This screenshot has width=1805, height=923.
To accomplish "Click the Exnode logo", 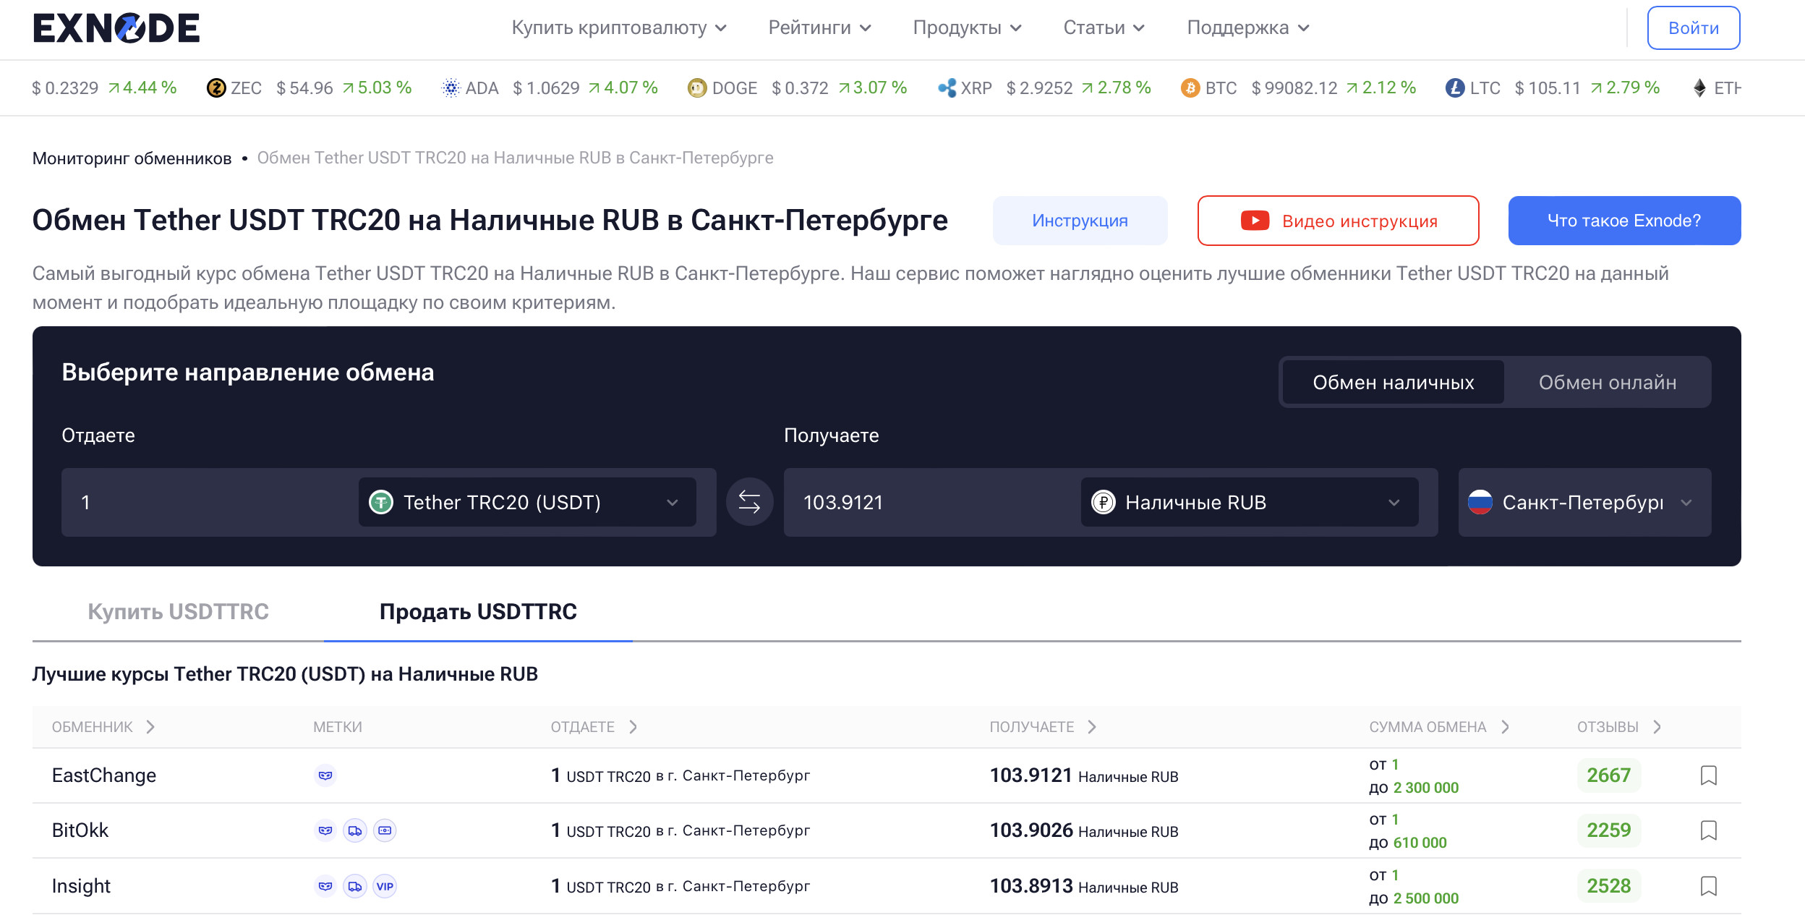I will tap(116, 28).
